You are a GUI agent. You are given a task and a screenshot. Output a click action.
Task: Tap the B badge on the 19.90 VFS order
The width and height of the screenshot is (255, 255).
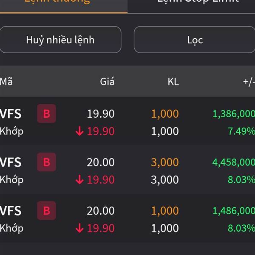point(46,113)
